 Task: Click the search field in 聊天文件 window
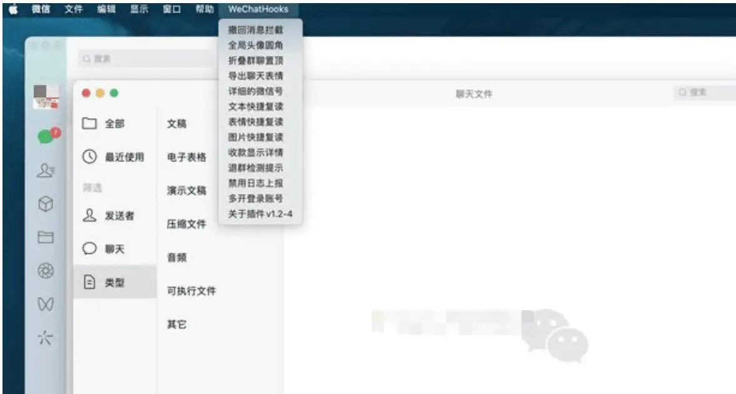(705, 93)
